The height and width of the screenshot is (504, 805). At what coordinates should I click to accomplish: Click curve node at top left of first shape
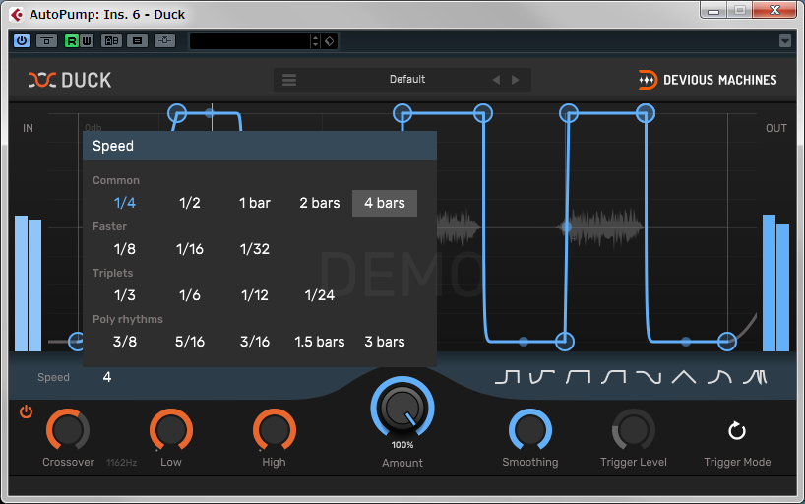pos(177,113)
